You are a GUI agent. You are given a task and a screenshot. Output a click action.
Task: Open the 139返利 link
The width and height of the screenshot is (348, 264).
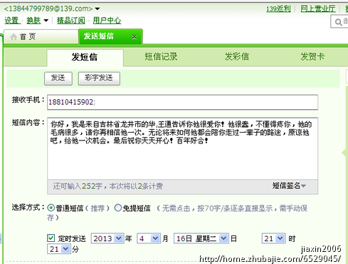click(278, 9)
